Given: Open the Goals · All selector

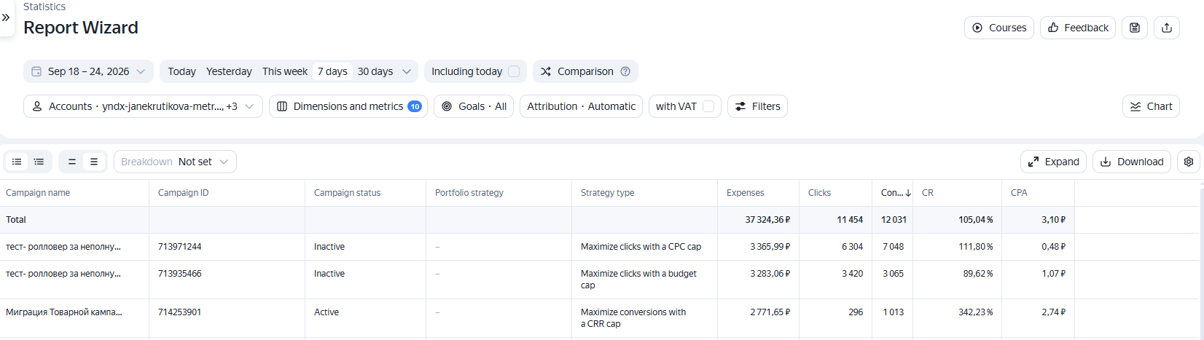Looking at the screenshot, I should tap(474, 106).
